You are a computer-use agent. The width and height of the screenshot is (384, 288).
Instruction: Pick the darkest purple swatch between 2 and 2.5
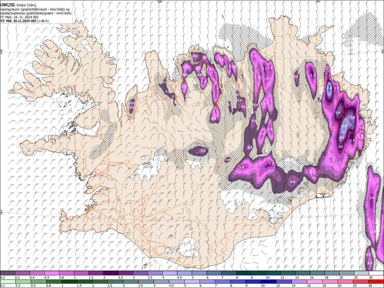click(x=111, y=273)
